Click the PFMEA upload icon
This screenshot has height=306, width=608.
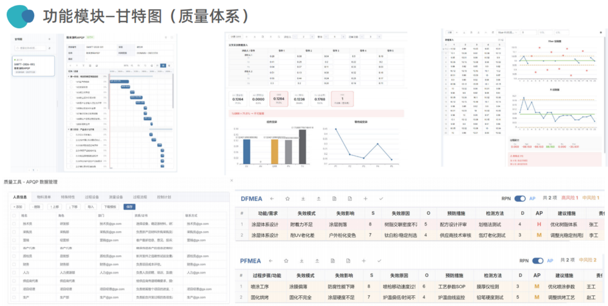coord(317,261)
